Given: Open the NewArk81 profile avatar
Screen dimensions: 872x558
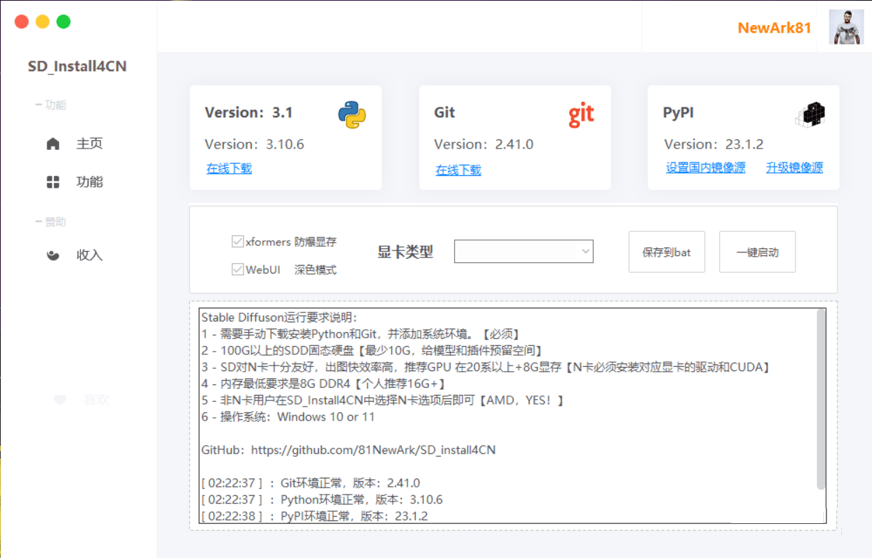Looking at the screenshot, I should [x=845, y=28].
